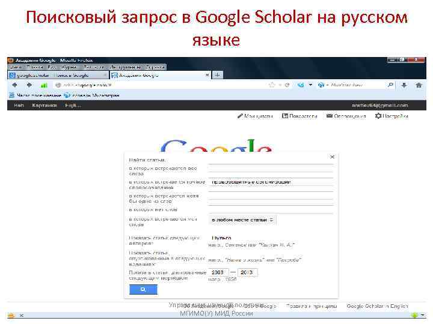The width and height of the screenshot is (433, 324).
Task: Click the exact phrase search field
Action: point(271,182)
